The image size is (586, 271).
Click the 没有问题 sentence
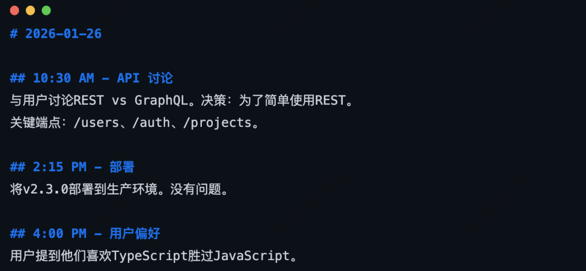[195, 190]
